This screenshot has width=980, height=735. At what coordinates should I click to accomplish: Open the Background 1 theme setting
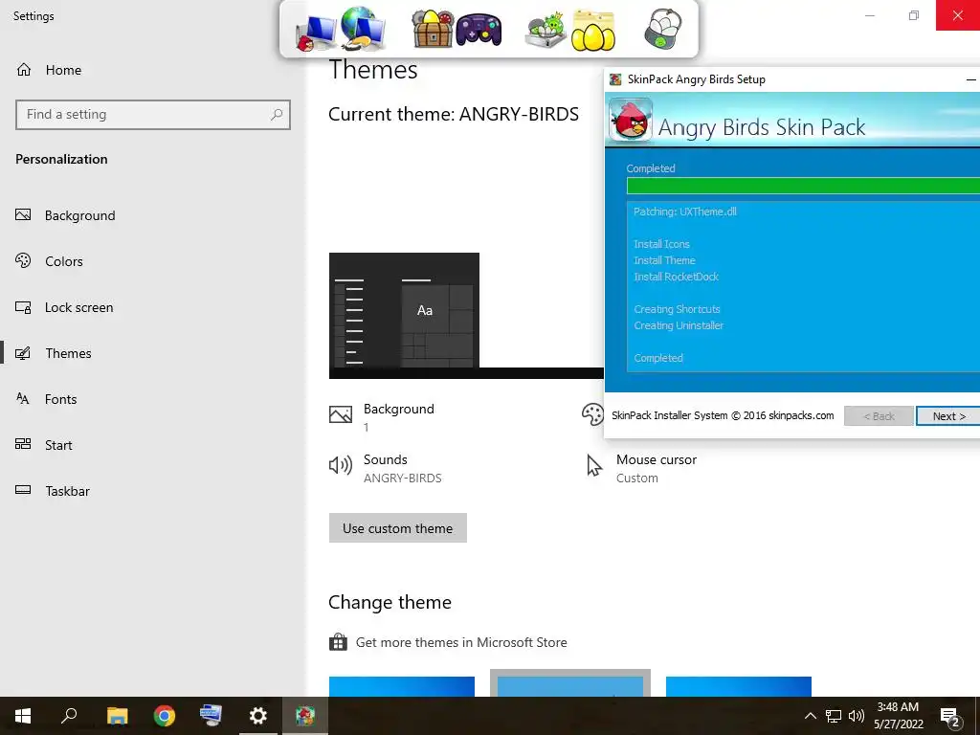pyautogui.click(x=399, y=417)
